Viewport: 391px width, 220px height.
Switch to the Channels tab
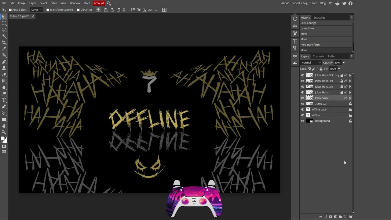point(318,56)
